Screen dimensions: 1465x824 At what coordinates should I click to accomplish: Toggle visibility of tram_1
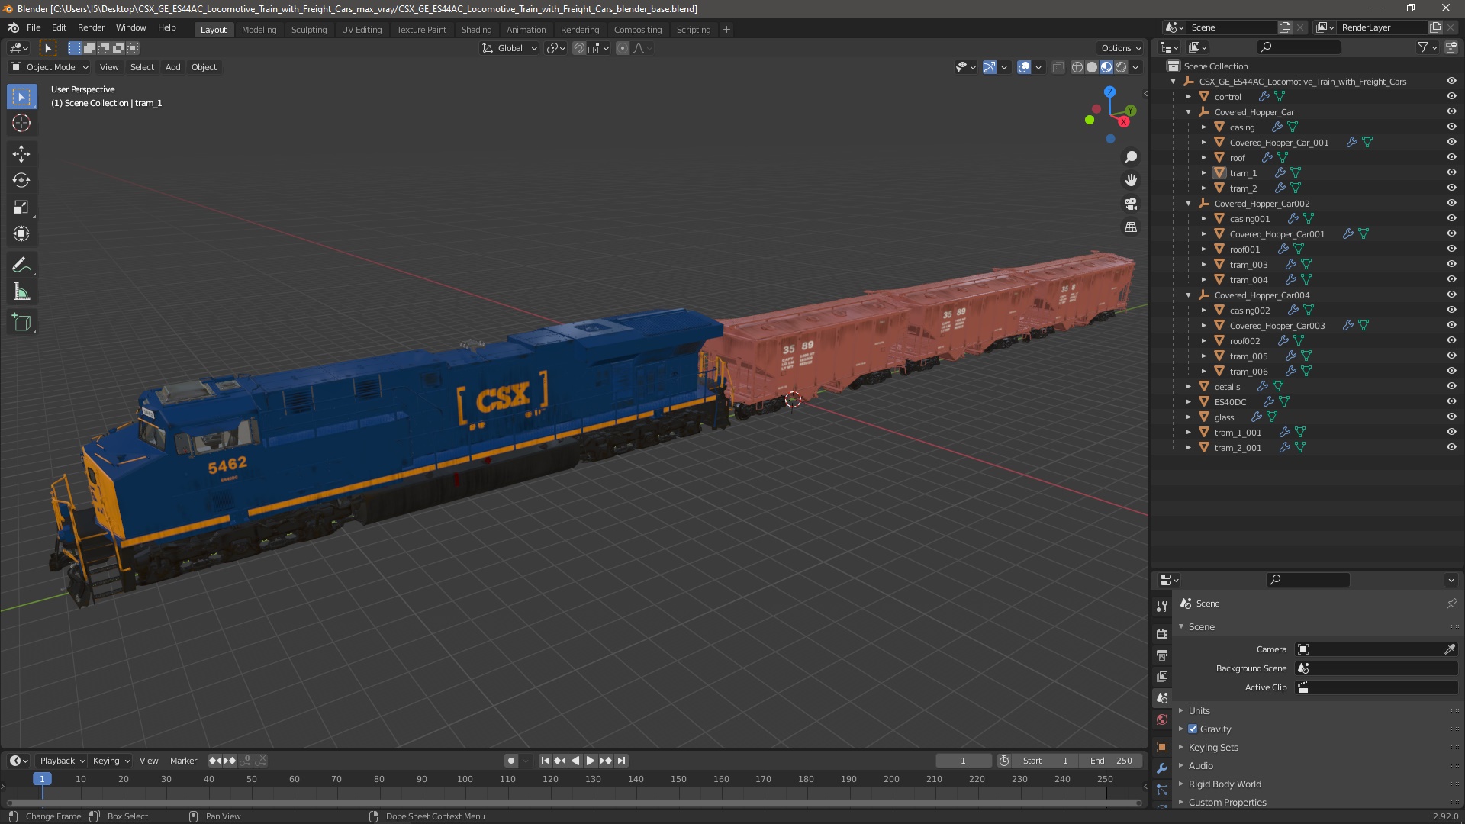(x=1451, y=172)
